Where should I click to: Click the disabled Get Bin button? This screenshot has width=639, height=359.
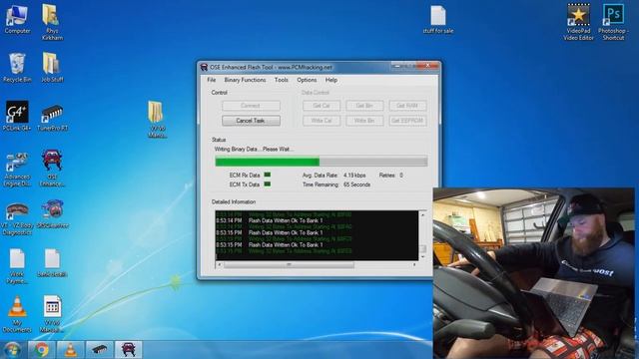[x=364, y=106]
